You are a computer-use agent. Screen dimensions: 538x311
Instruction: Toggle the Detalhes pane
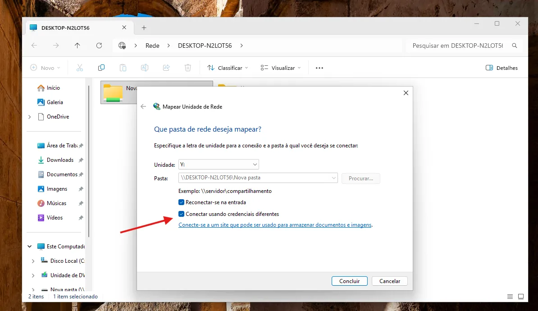(x=502, y=68)
